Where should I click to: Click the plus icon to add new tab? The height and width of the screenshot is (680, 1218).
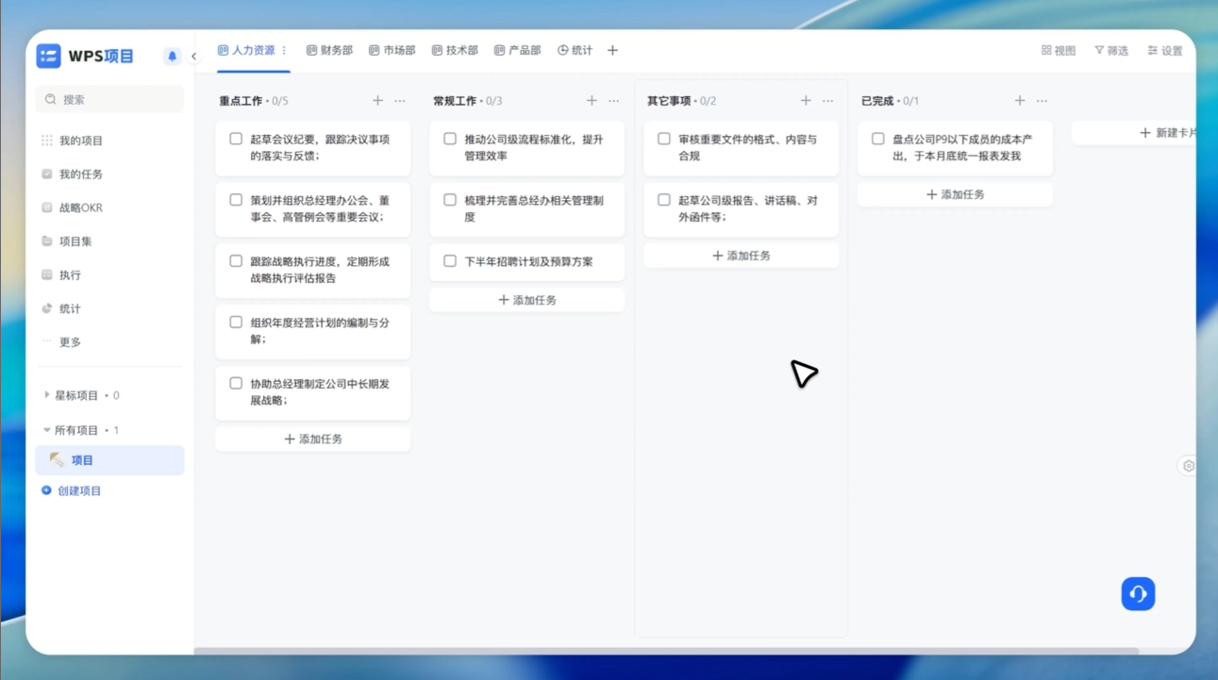tap(612, 51)
